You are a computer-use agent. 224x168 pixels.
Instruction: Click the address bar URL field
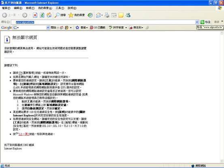103,22
